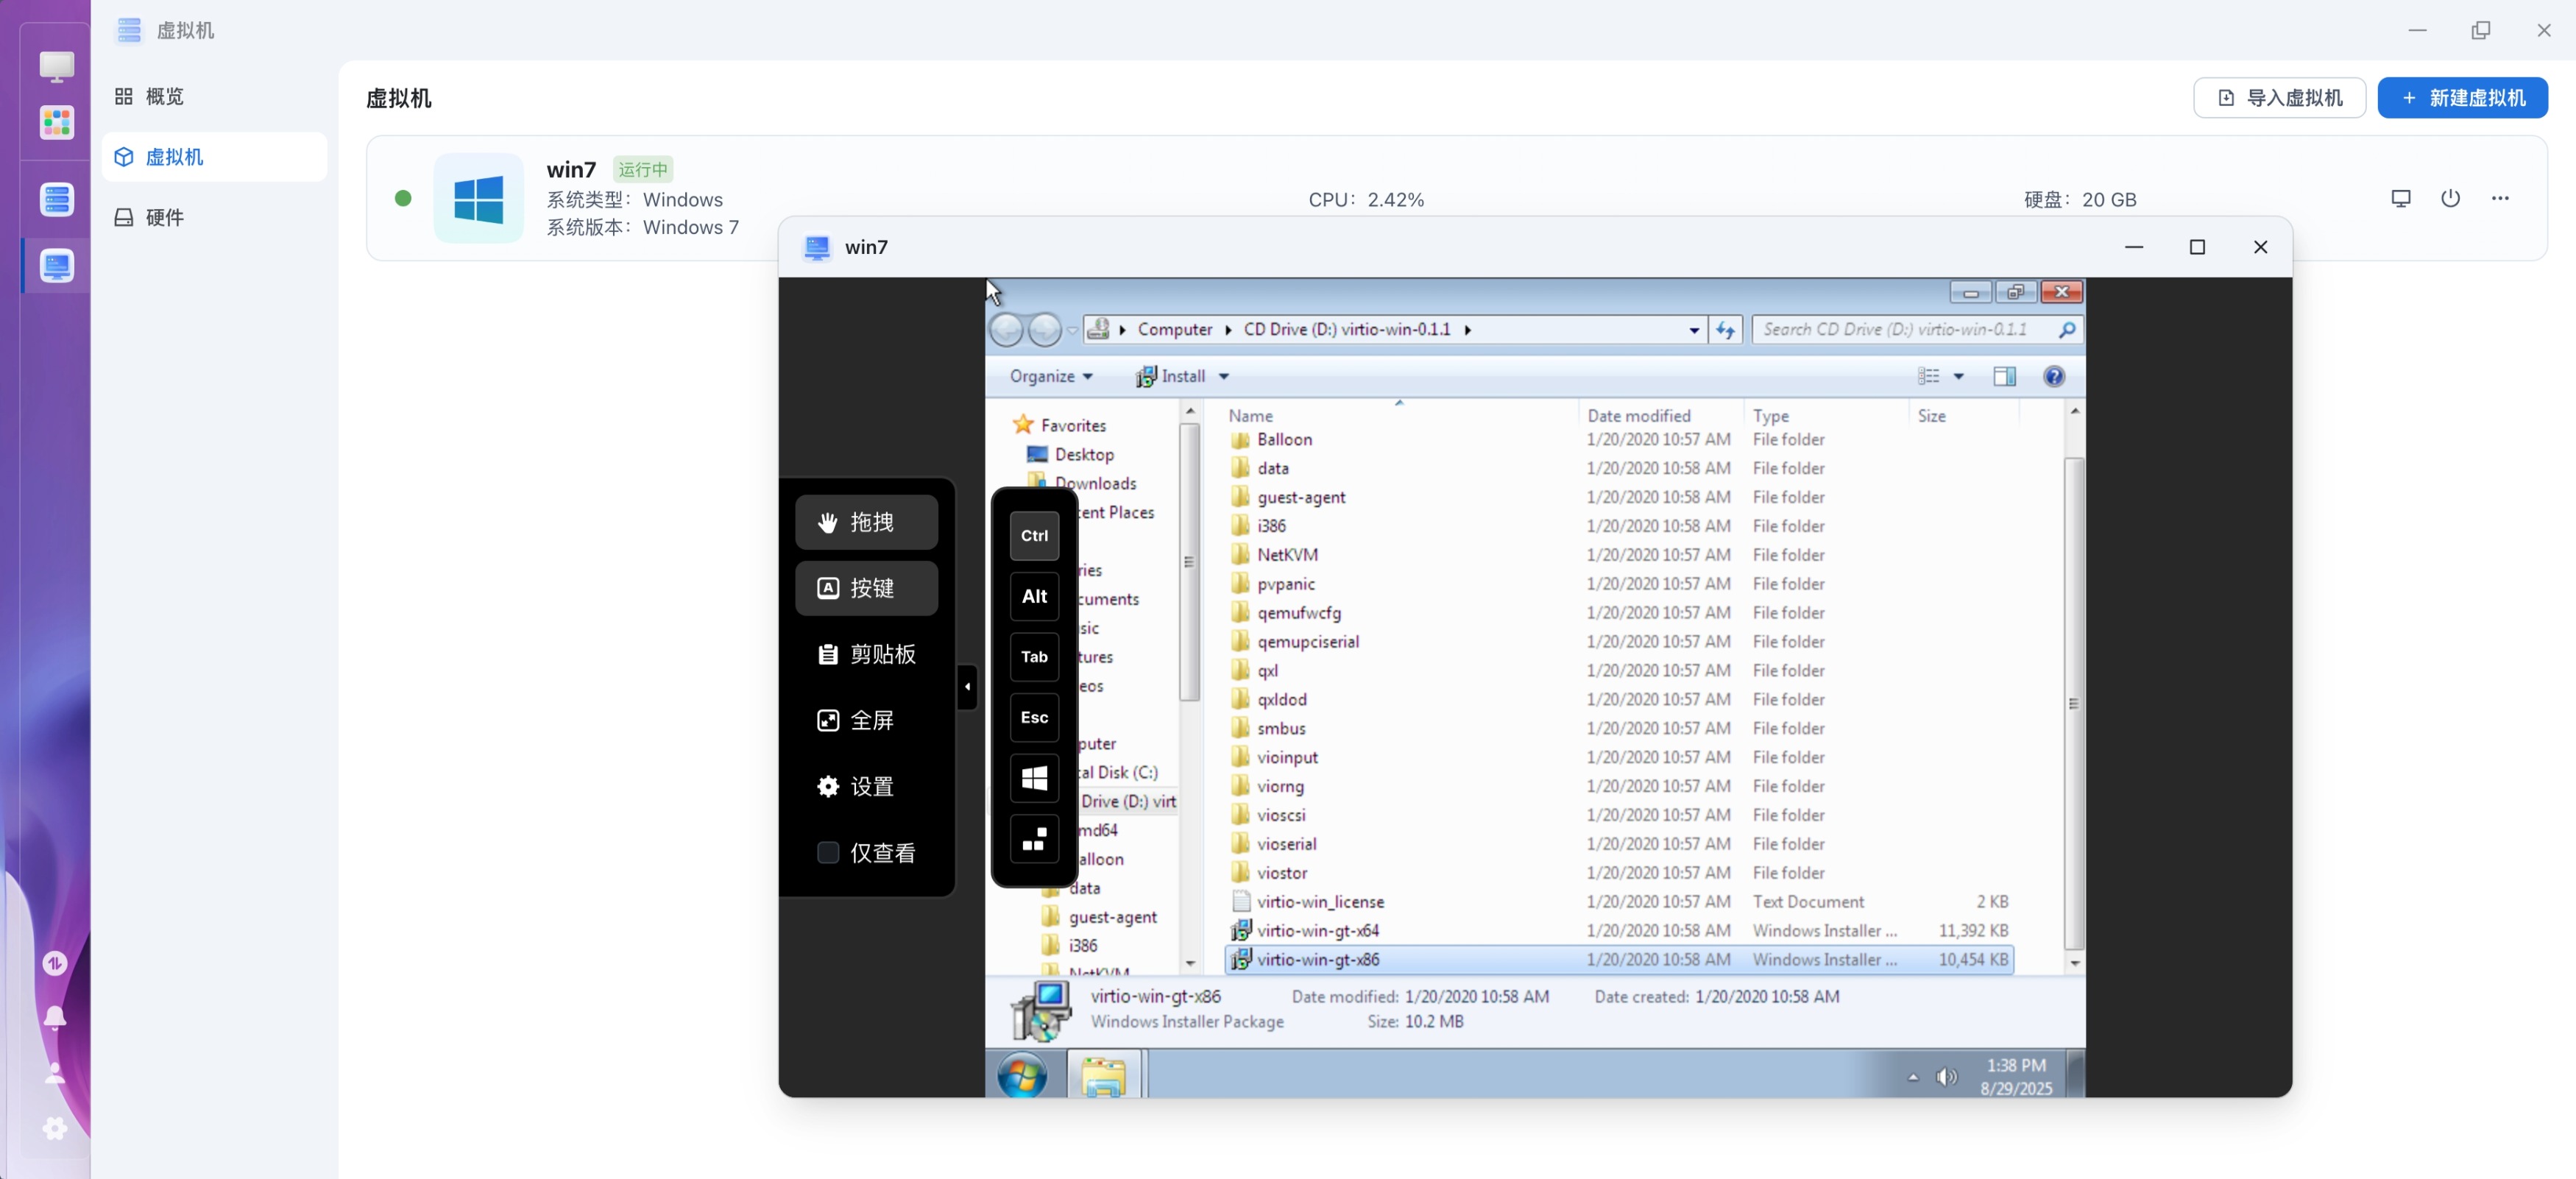Select 虚拟机 in sidebar
Screen dimensions: 2576x1179
pos(214,157)
